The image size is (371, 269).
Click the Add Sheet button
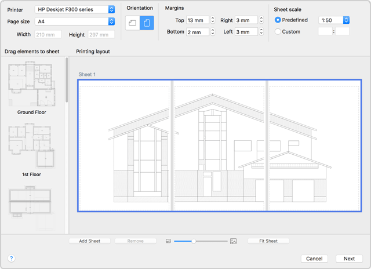[x=89, y=241]
